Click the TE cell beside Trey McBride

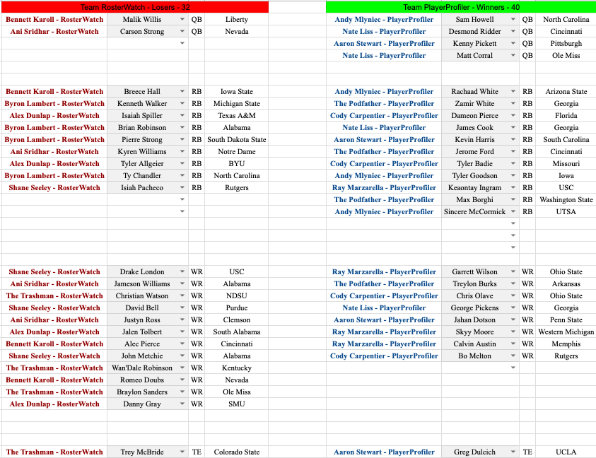point(197,452)
